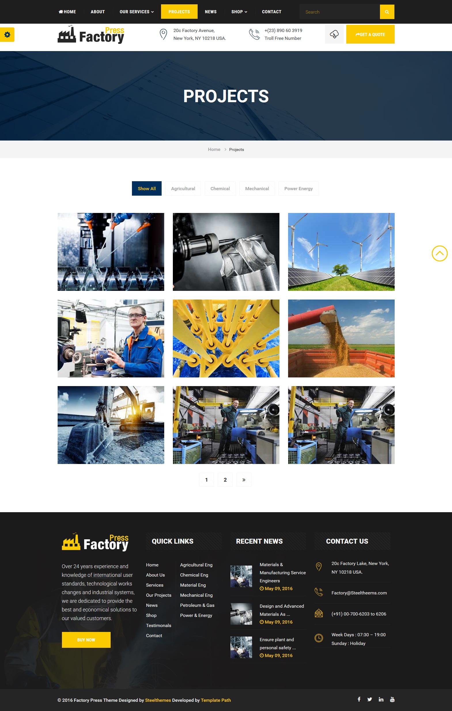The height and width of the screenshot is (711, 452).
Task: Click the phone icon in header
Action: [x=254, y=34]
